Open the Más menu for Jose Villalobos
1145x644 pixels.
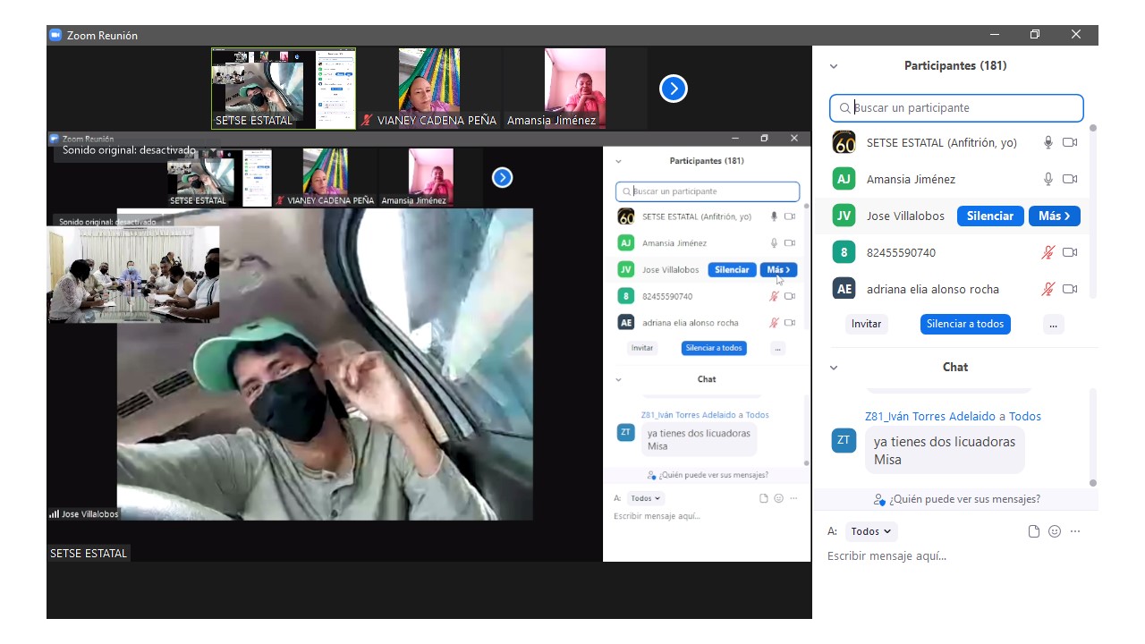coord(1054,216)
